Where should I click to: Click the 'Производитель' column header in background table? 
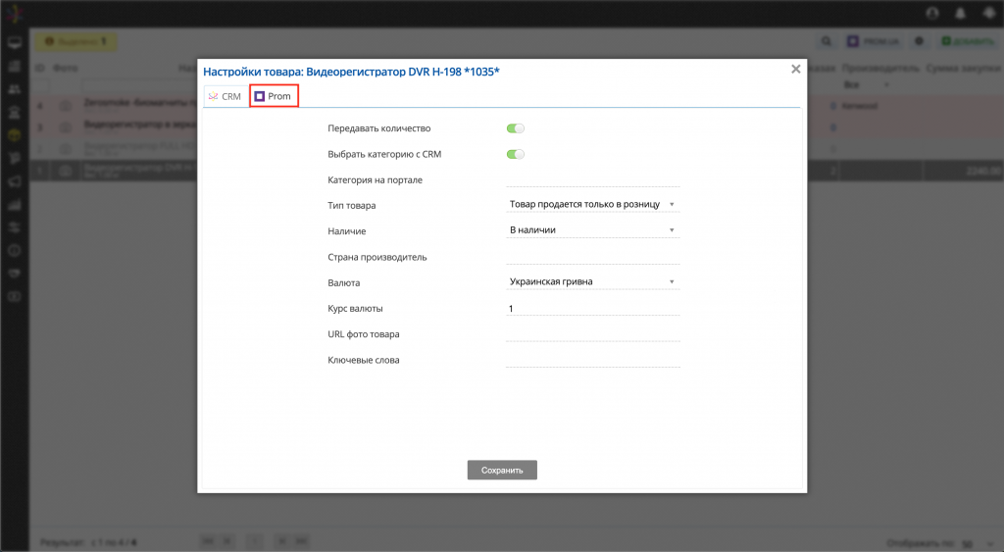[x=880, y=68]
